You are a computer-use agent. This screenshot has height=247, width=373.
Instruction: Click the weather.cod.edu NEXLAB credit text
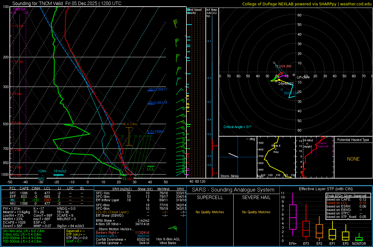pyautogui.click(x=307, y=4)
